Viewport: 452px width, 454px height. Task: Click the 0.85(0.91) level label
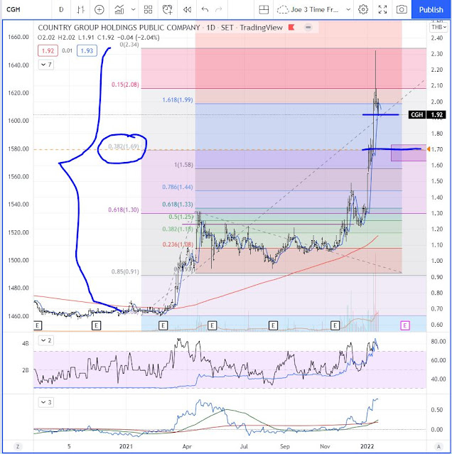125,271
